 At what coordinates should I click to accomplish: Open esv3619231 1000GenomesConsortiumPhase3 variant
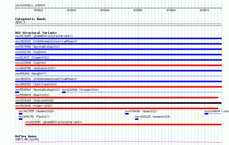click(x=46, y=79)
